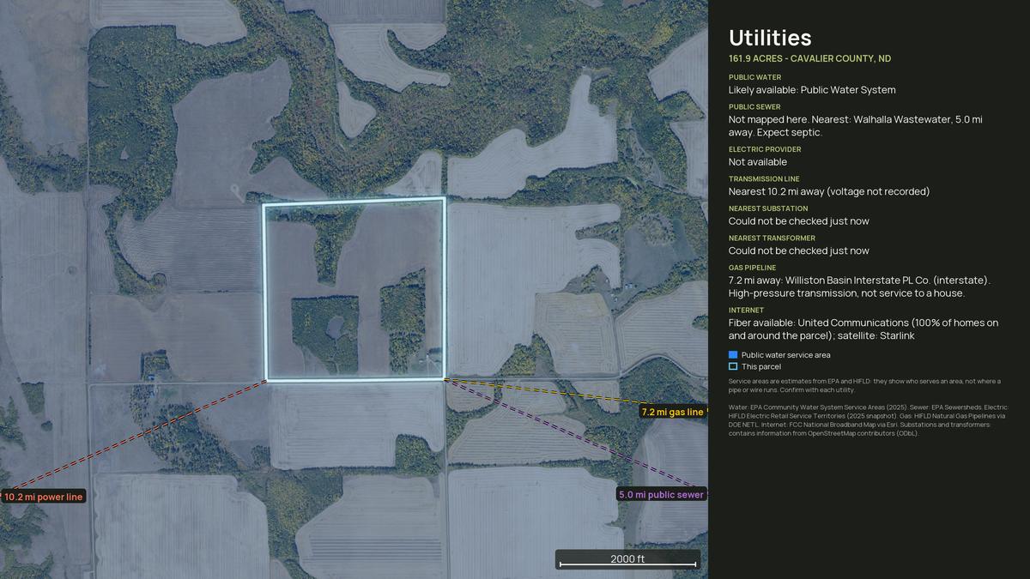Click the '10.2 mi power line' map label
1030x579 pixels.
coord(44,497)
